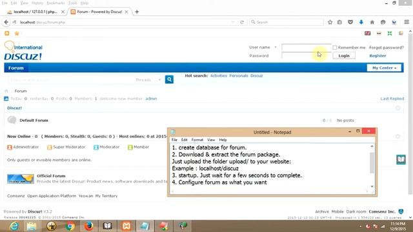The width and height of the screenshot is (413, 232).
Task: Click the forum search magnifier button
Action: pyautogui.click(x=169, y=79)
